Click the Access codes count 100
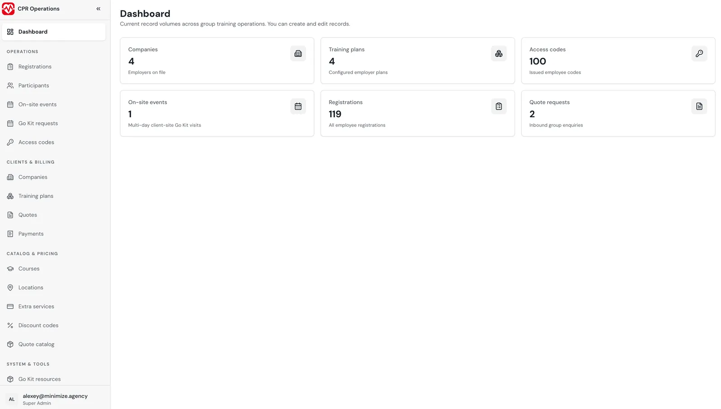This screenshot has height=409, width=721. [x=538, y=61]
